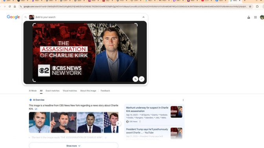This screenshot has width=264, height=148.
Task: Open Search Labs flask icon
Action: pos(249,17)
